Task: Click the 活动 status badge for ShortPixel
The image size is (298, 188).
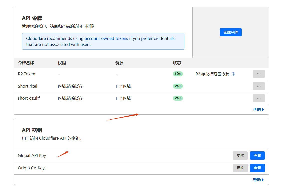Action: pos(178,86)
